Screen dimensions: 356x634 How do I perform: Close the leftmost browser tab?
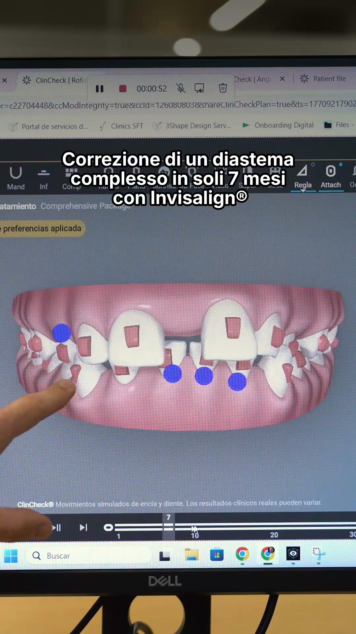point(5,80)
